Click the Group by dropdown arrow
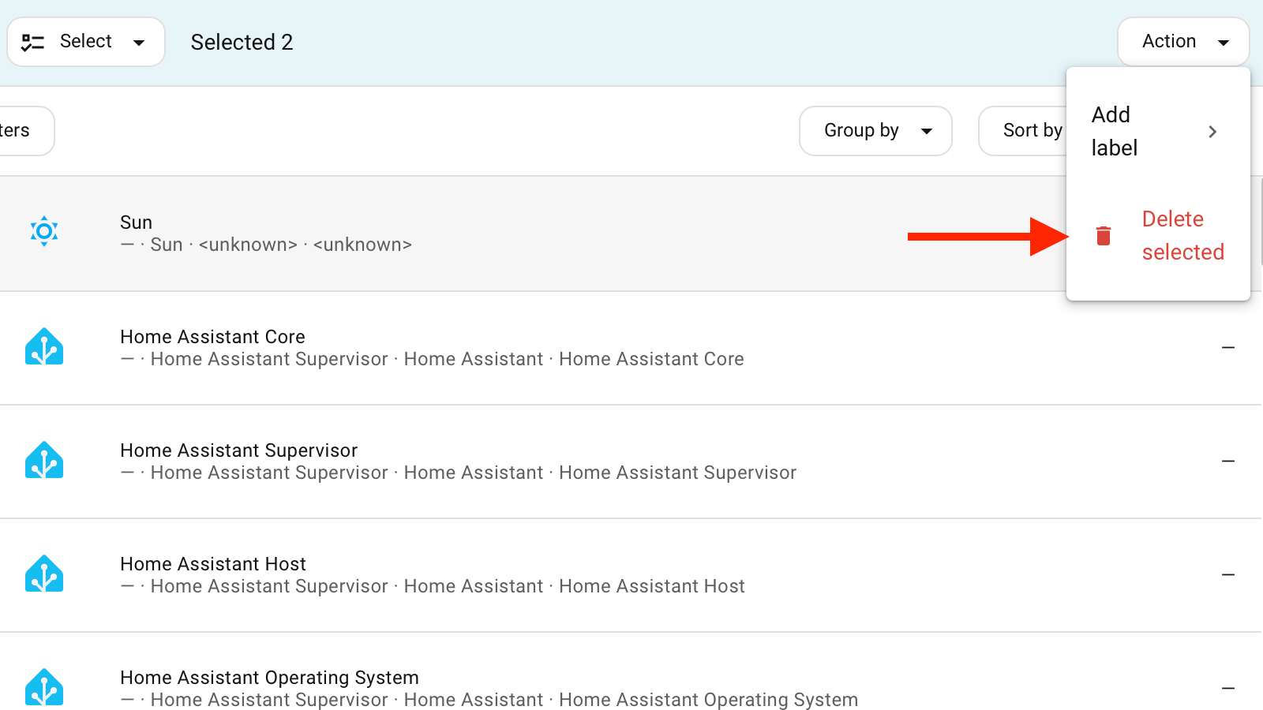1263x710 pixels. pyautogui.click(x=927, y=132)
